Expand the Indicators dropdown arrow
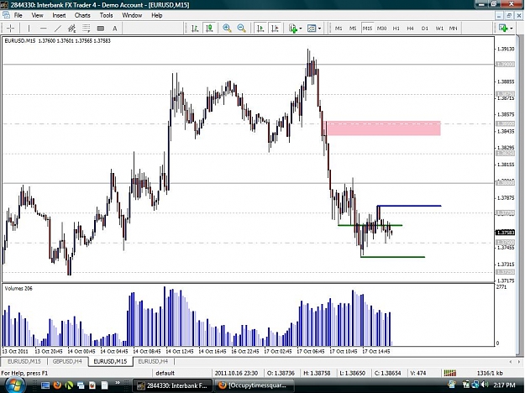Image resolution: width=525 pixels, height=393 pixels. [301, 29]
